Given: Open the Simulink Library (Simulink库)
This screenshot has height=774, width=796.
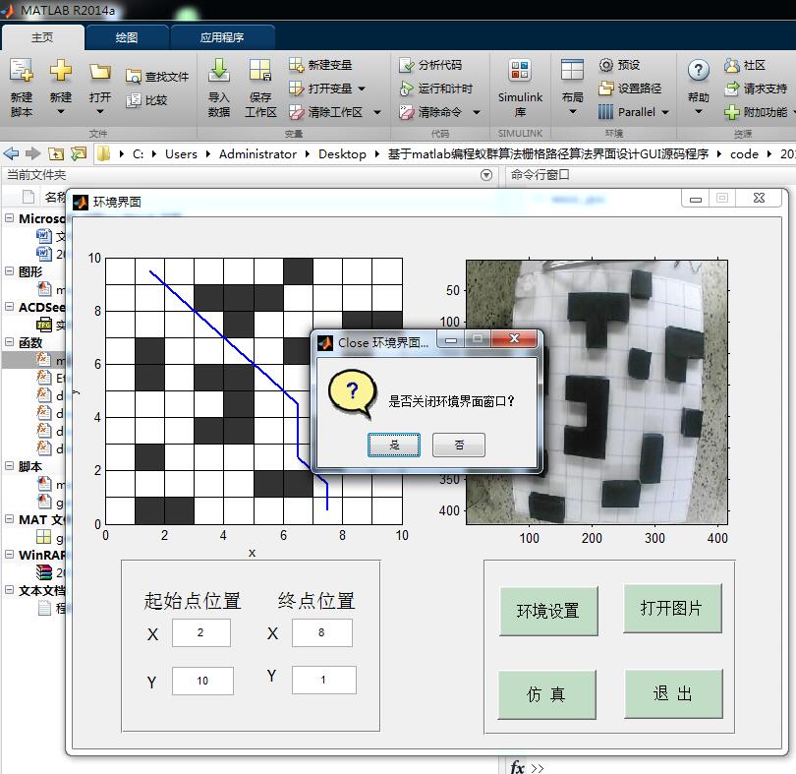Looking at the screenshot, I should click(x=520, y=88).
